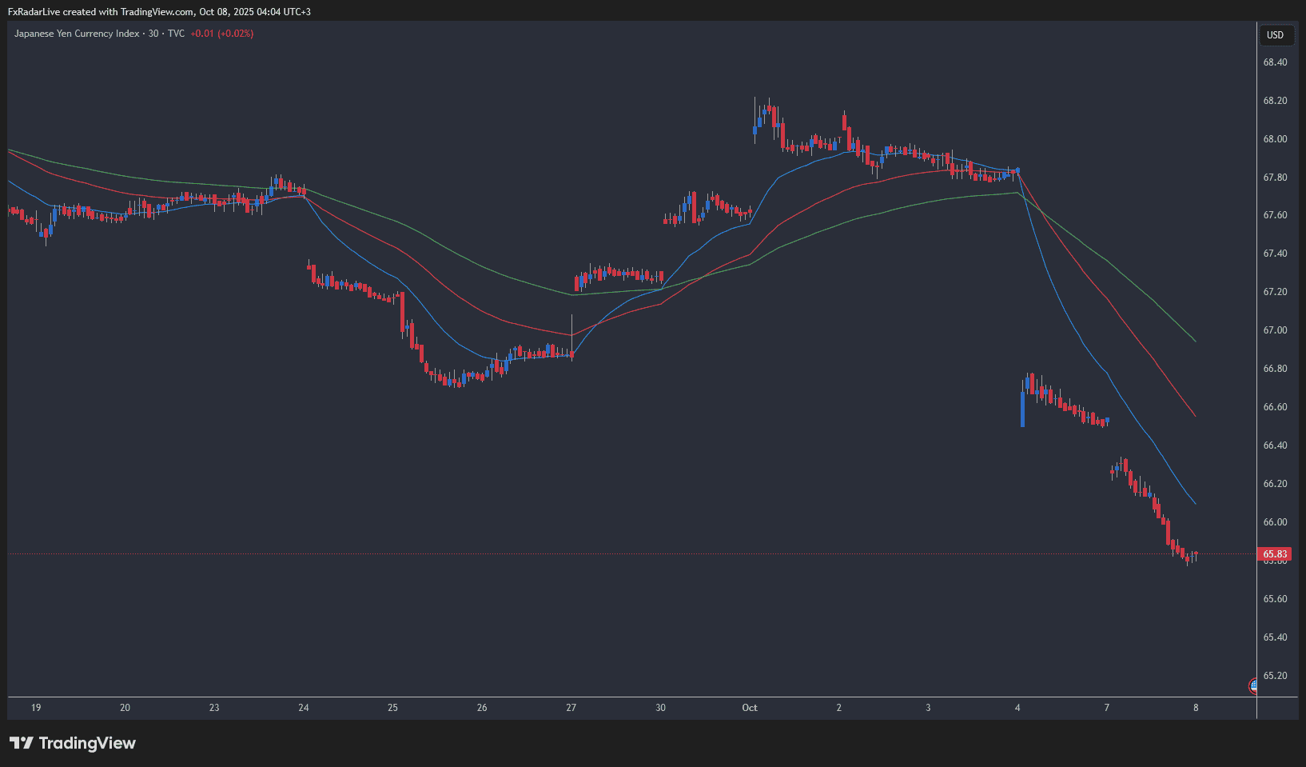Click the Japanese Yen Currency Index title
Viewport: 1306px width, 767px height.
point(77,34)
